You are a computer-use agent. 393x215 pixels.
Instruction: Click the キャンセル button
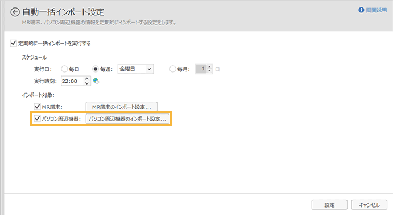[x=369, y=205]
